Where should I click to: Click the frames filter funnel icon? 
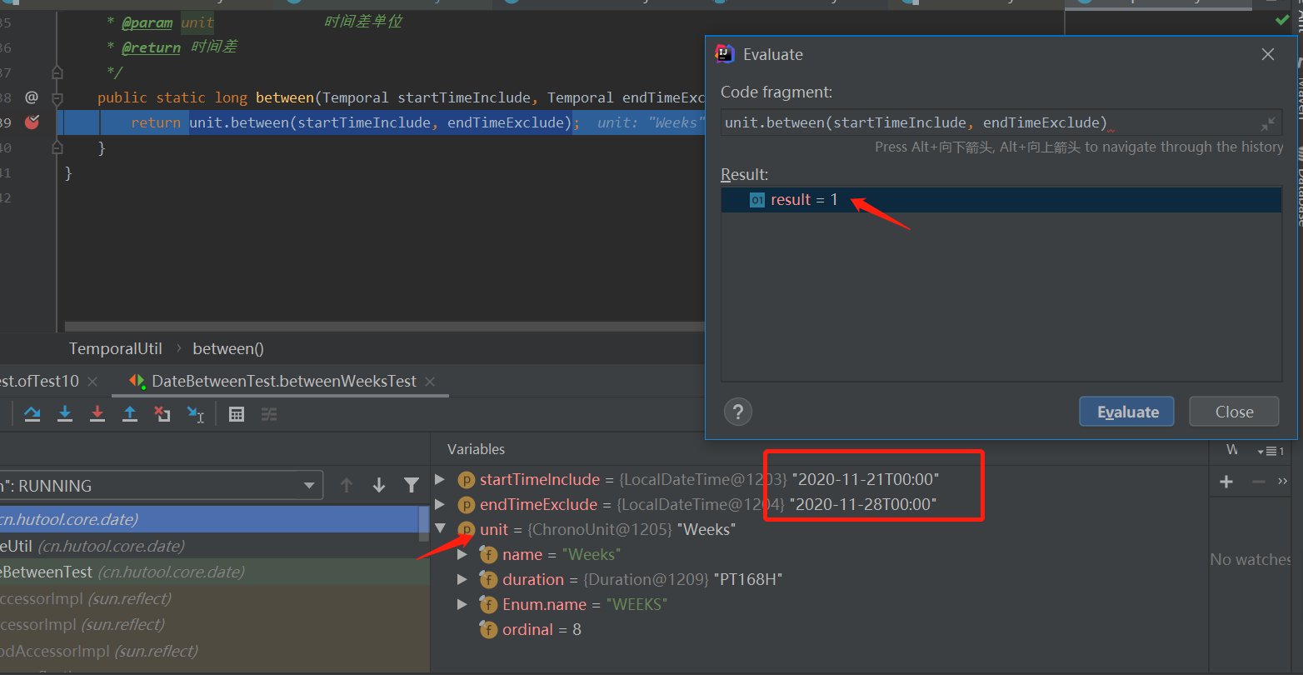coord(412,485)
